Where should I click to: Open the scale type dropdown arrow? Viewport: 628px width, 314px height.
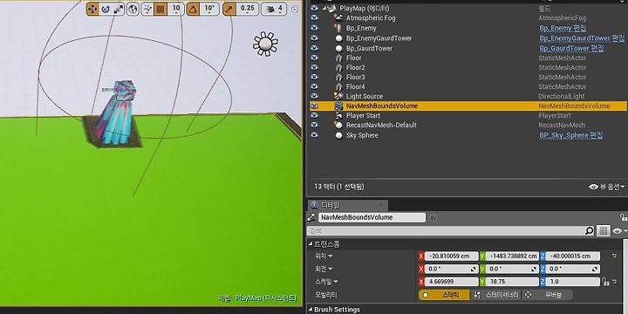(336, 282)
